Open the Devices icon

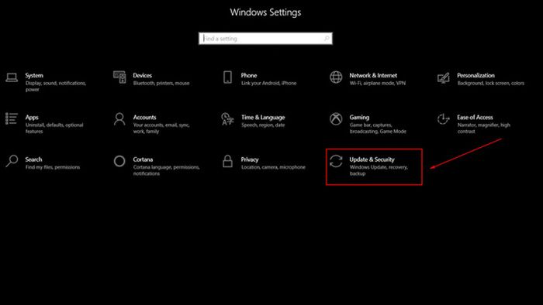(119, 77)
